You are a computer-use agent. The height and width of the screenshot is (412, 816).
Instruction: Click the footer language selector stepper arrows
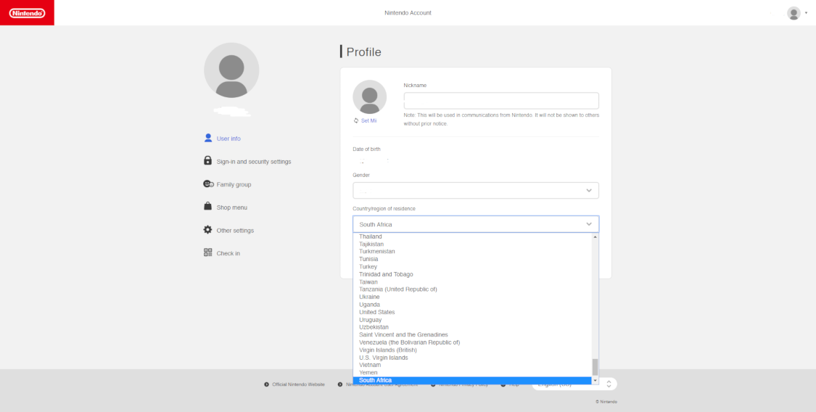pos(609,384)
